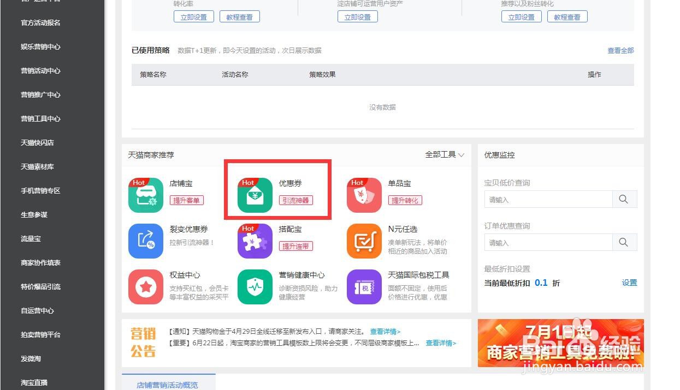Open 娱乐营销中心 in sidebar
The image size is (680, 390).
tap(40, 47)
